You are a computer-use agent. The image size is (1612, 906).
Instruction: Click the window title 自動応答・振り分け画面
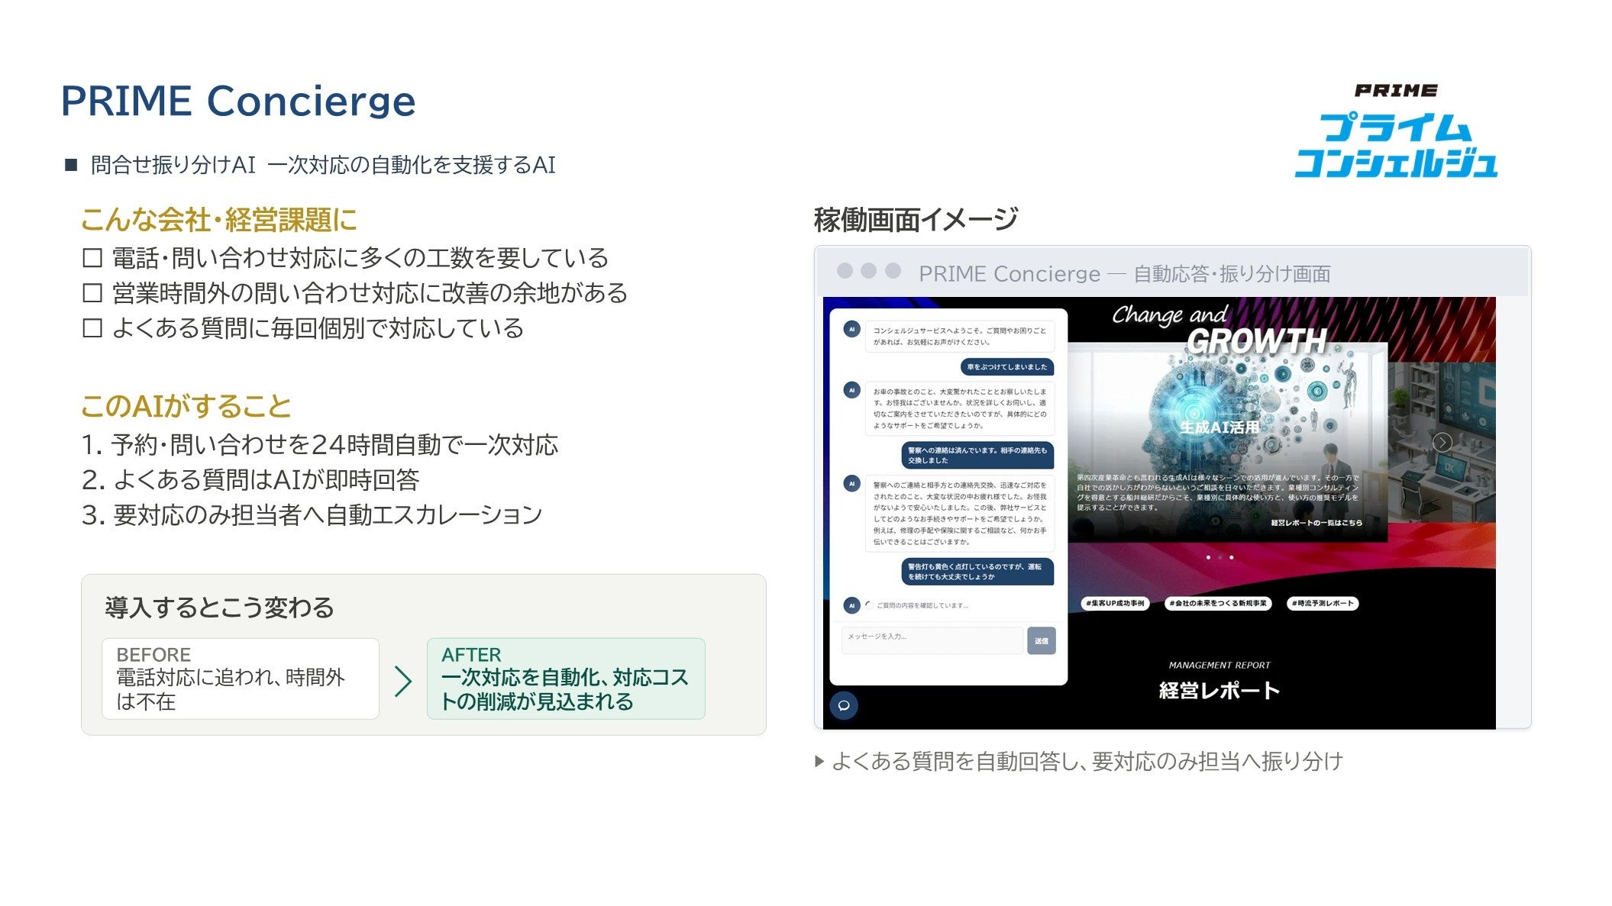tap(1232, 274)
